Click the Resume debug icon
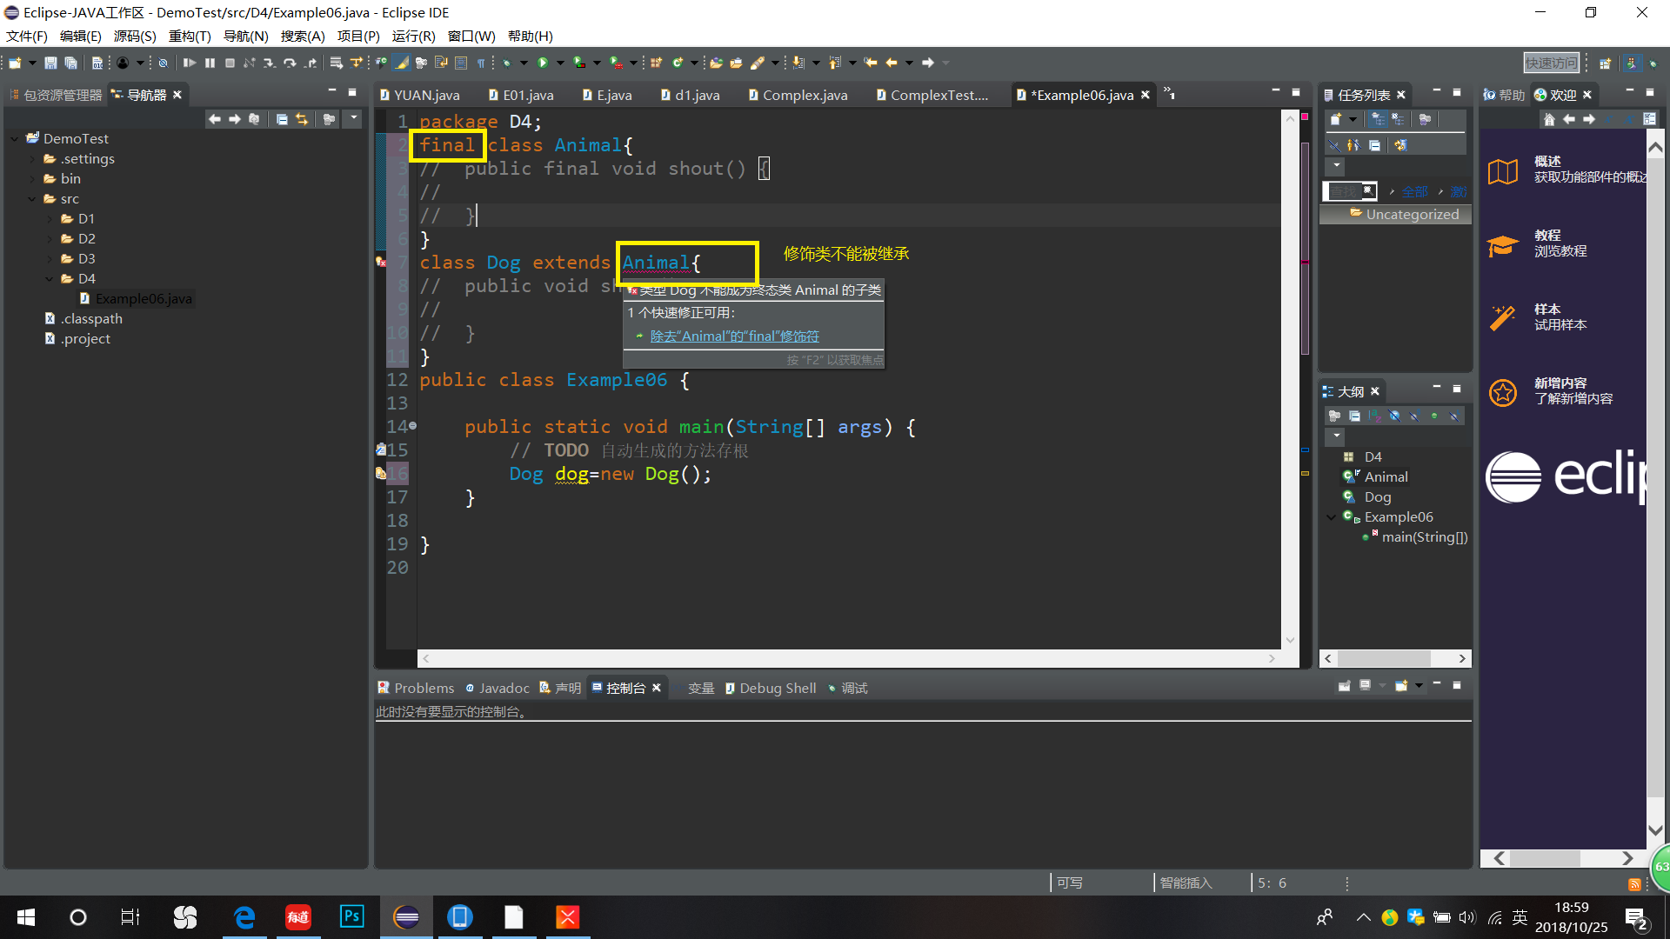The height and width of the screenshot is (939, 1670). (189, 63)
